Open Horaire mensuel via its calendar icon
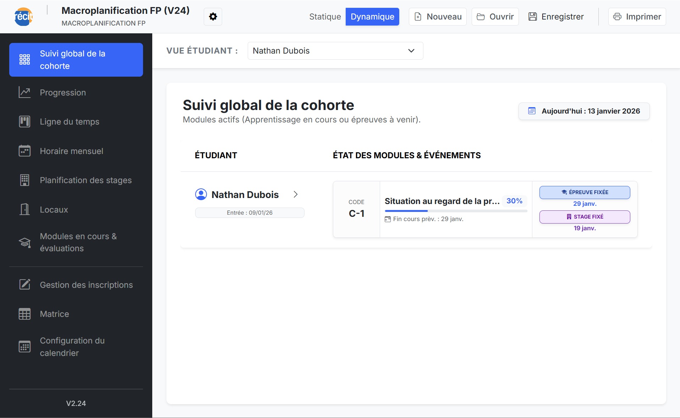The width and height of the screenshot is (680, 418). pos(24,151)
